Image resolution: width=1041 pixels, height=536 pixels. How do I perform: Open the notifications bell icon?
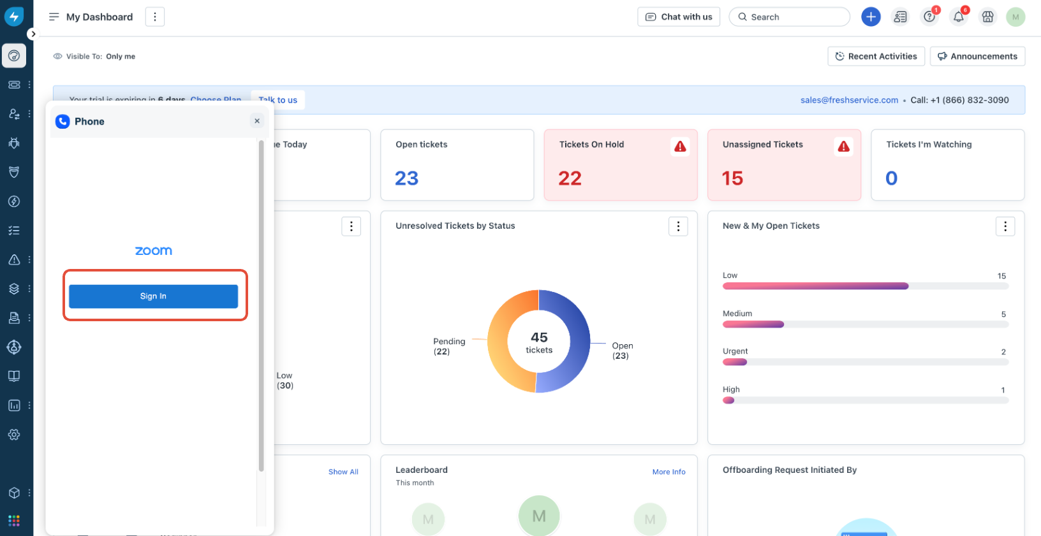tap(959, 17)
